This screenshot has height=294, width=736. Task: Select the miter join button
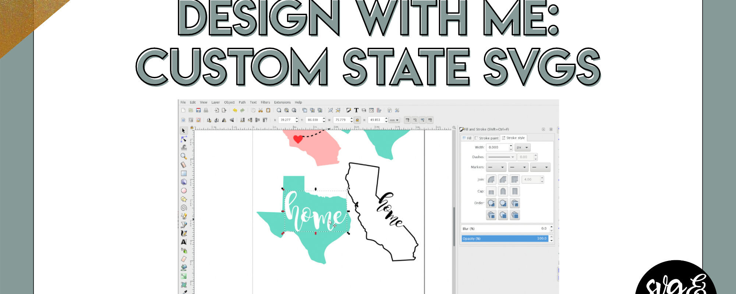tap(515, 179)
